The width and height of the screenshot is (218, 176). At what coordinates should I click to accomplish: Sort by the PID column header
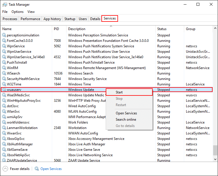[x=59, y=29]
